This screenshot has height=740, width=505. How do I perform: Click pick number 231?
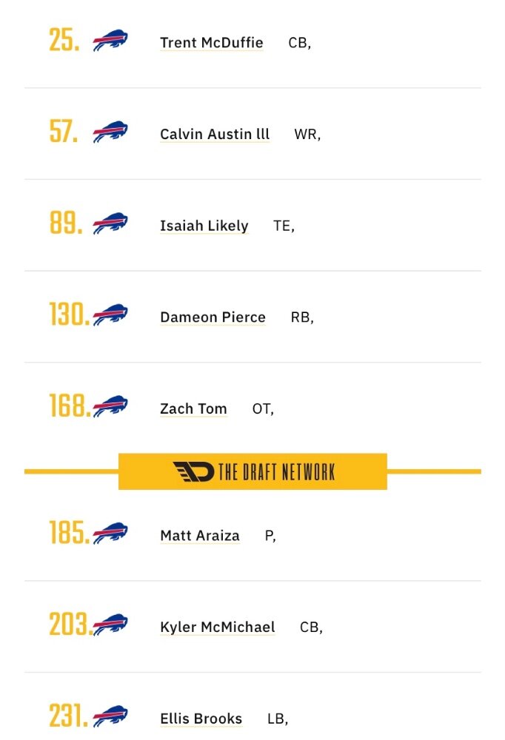(x=69, y=716)
